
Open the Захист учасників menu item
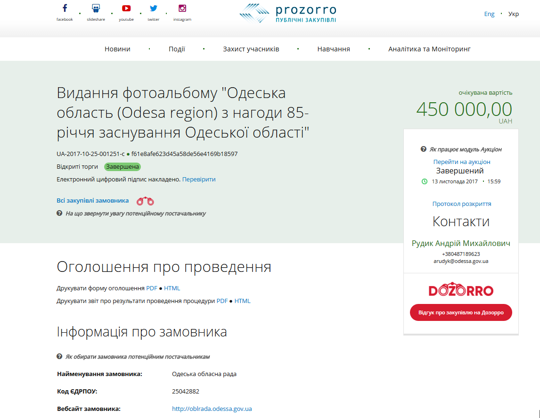(x=251, y=49)
